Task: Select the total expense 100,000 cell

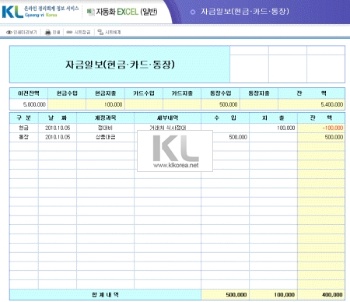Action: (273, 295)
